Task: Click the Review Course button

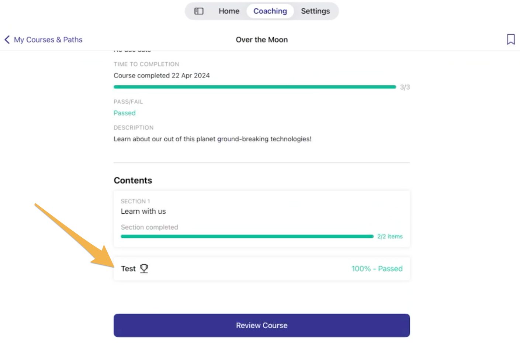Action: click(x=262, y=325)
